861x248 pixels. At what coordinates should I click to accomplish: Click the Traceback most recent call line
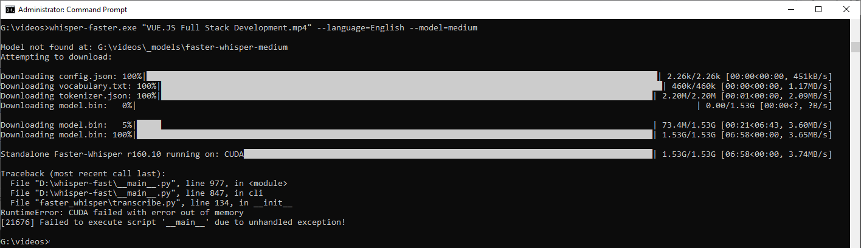[x=83, y=174]
